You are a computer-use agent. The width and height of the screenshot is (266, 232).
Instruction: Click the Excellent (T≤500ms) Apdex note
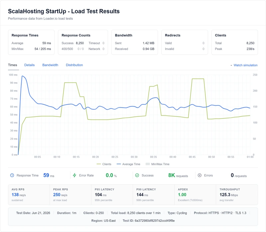coord(190,200)
